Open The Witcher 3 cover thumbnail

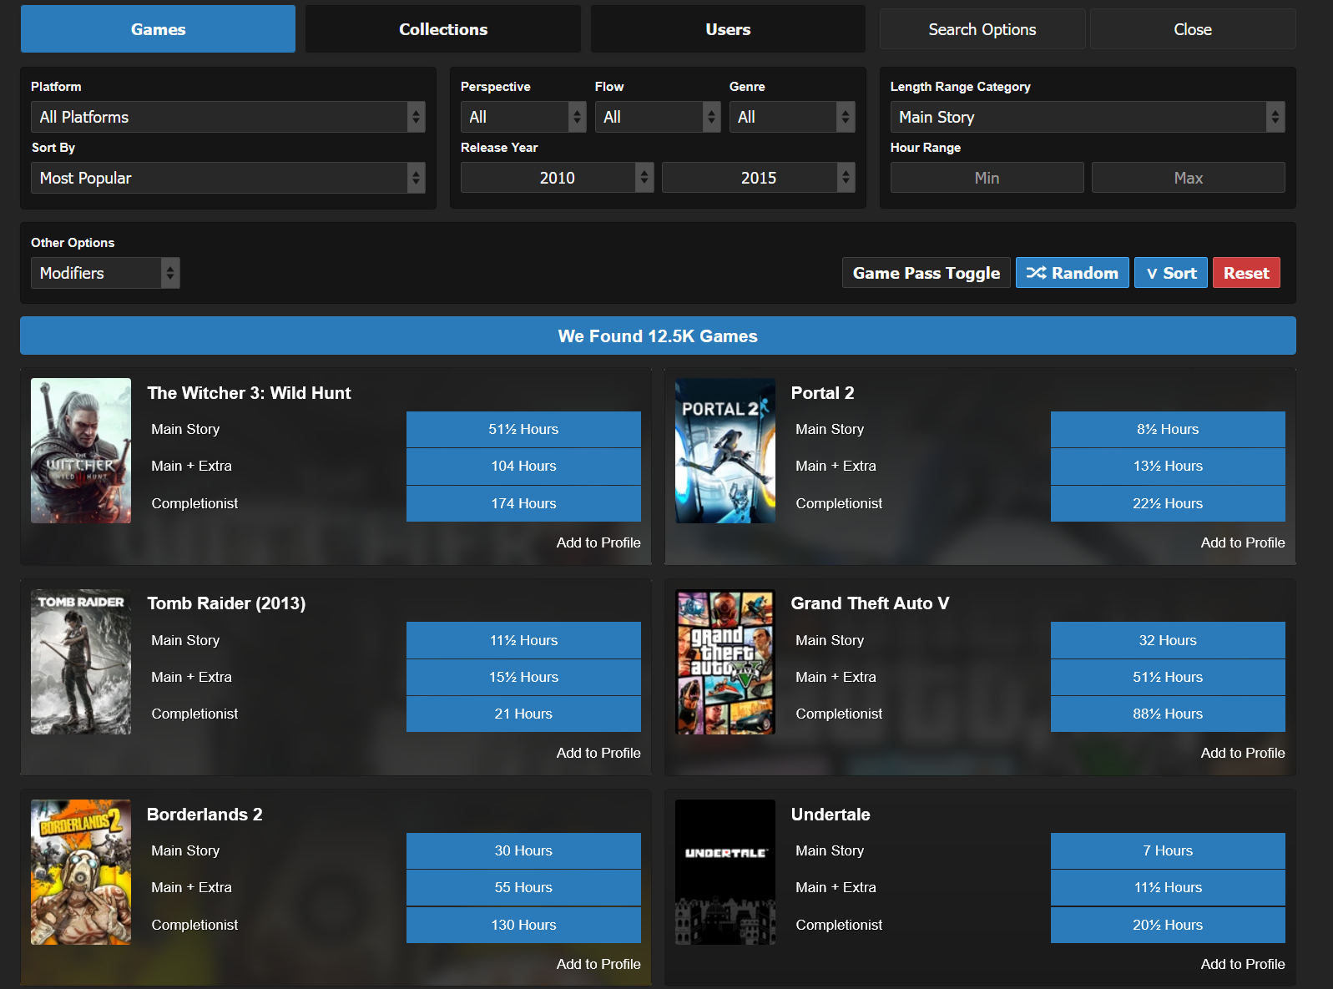(81, 451)
